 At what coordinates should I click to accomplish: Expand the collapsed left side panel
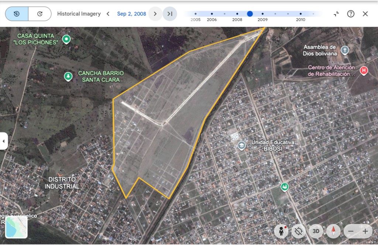pos(4,141)
